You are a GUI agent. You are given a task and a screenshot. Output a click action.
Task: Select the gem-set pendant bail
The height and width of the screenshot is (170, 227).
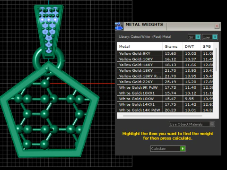click(49, 32)
